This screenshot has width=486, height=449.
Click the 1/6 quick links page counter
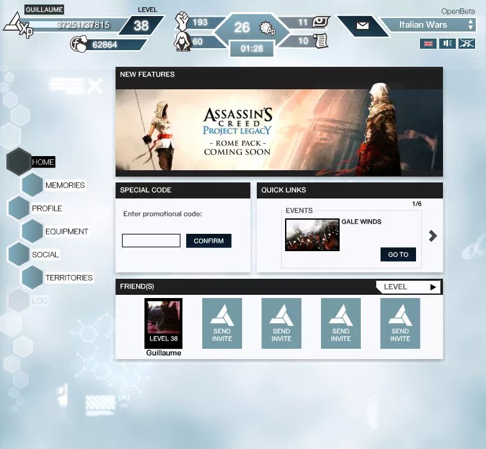pos(417,204)
